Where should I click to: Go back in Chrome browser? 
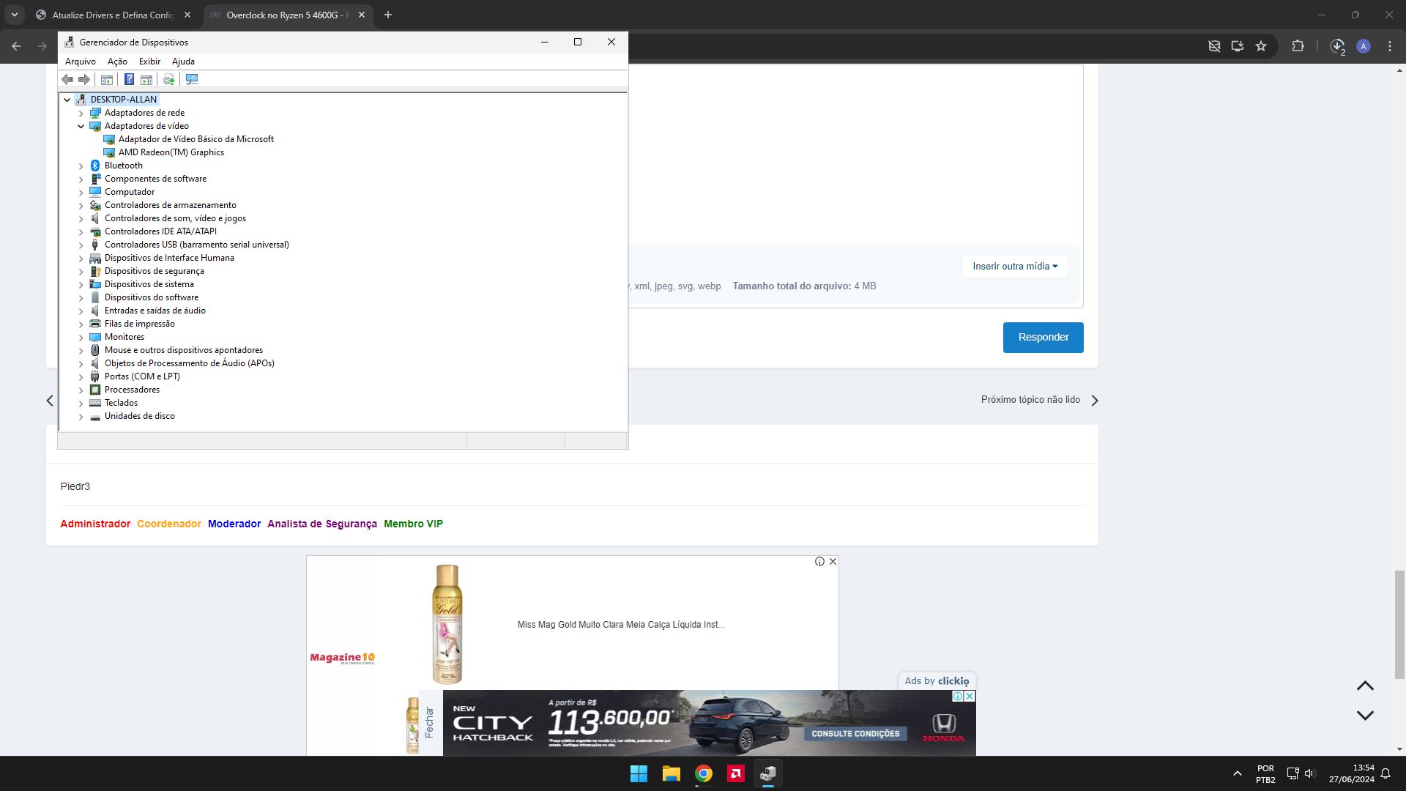[x=16, y=46]
